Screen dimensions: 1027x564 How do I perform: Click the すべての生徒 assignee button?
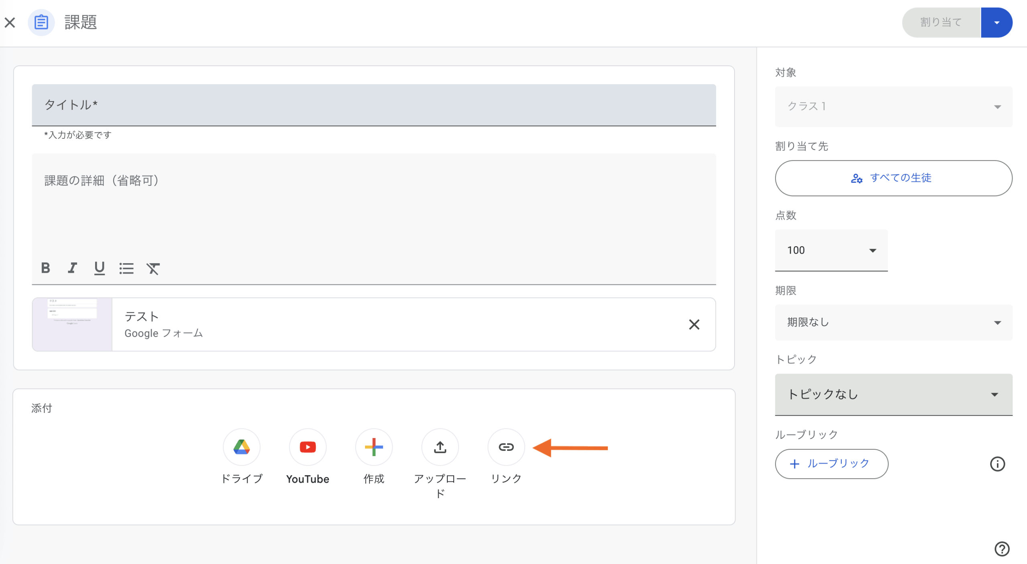coord(894,178)
